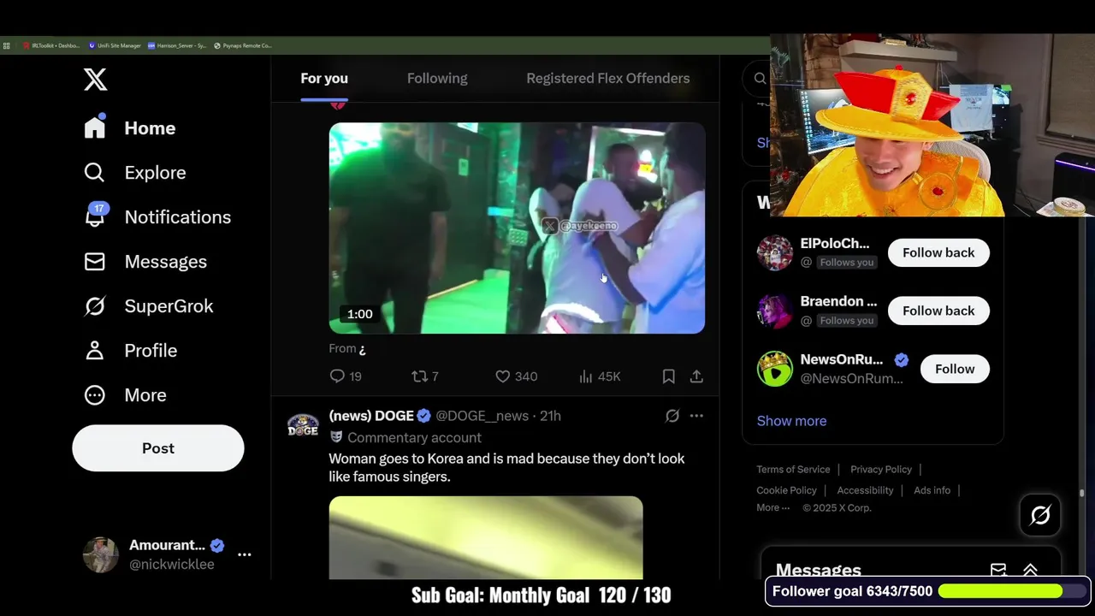View analytics showing 45K views
The image size is (1095, 616).
600,376
